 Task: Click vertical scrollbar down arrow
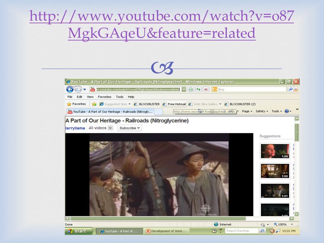click(x=297, y=214)
